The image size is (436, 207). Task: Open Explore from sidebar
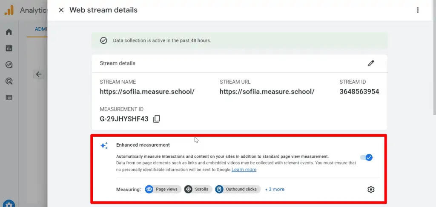(9, 65)
